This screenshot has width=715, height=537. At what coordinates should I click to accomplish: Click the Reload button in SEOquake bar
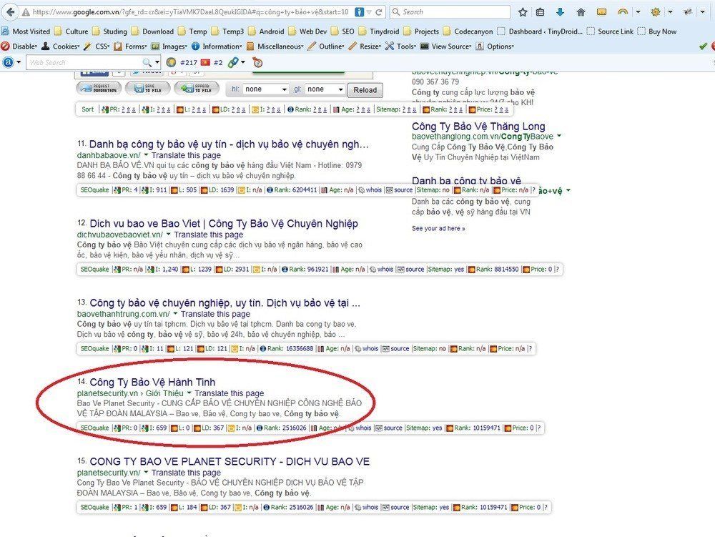coord(365,90)
